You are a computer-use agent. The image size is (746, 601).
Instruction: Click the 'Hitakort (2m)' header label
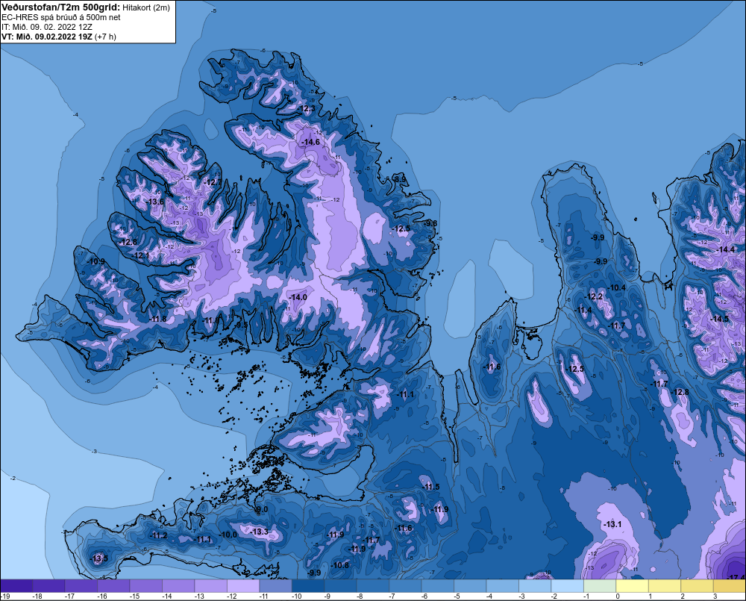[146, 7]
